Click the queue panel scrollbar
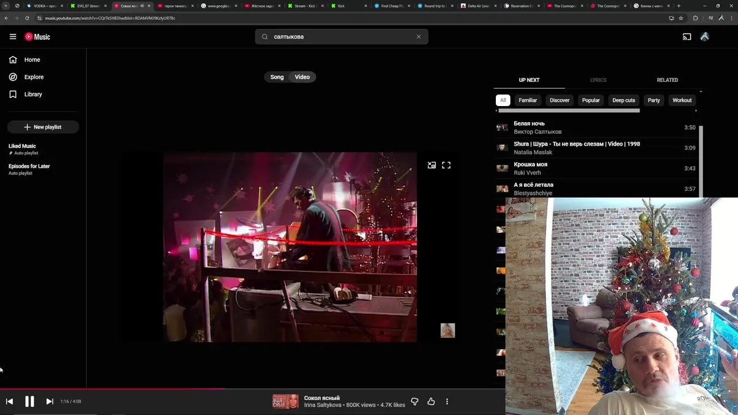738x415 pixels. [x=701, y=161]
